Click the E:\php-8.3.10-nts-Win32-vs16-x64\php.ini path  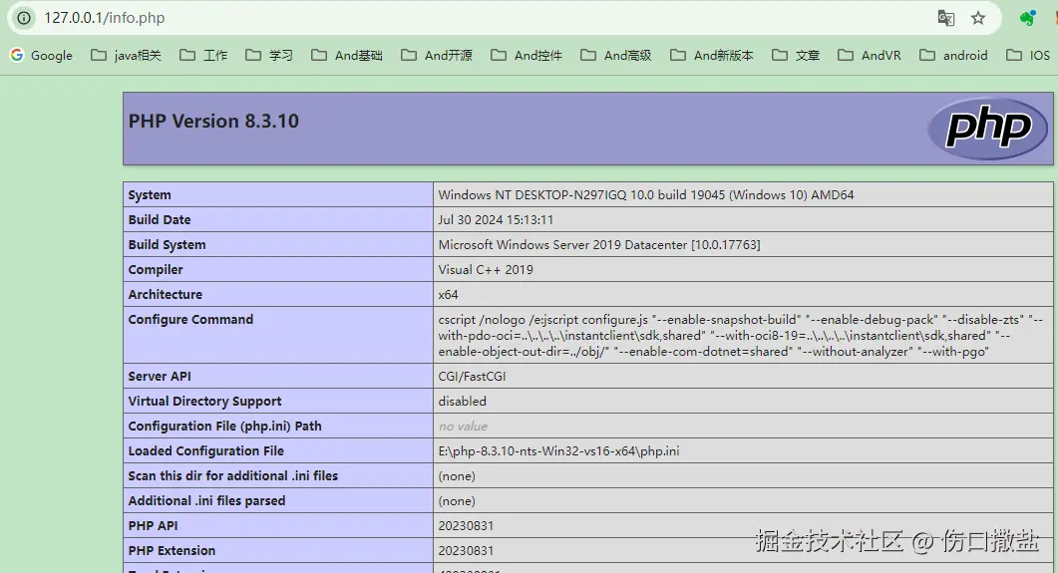click(558, 451)
